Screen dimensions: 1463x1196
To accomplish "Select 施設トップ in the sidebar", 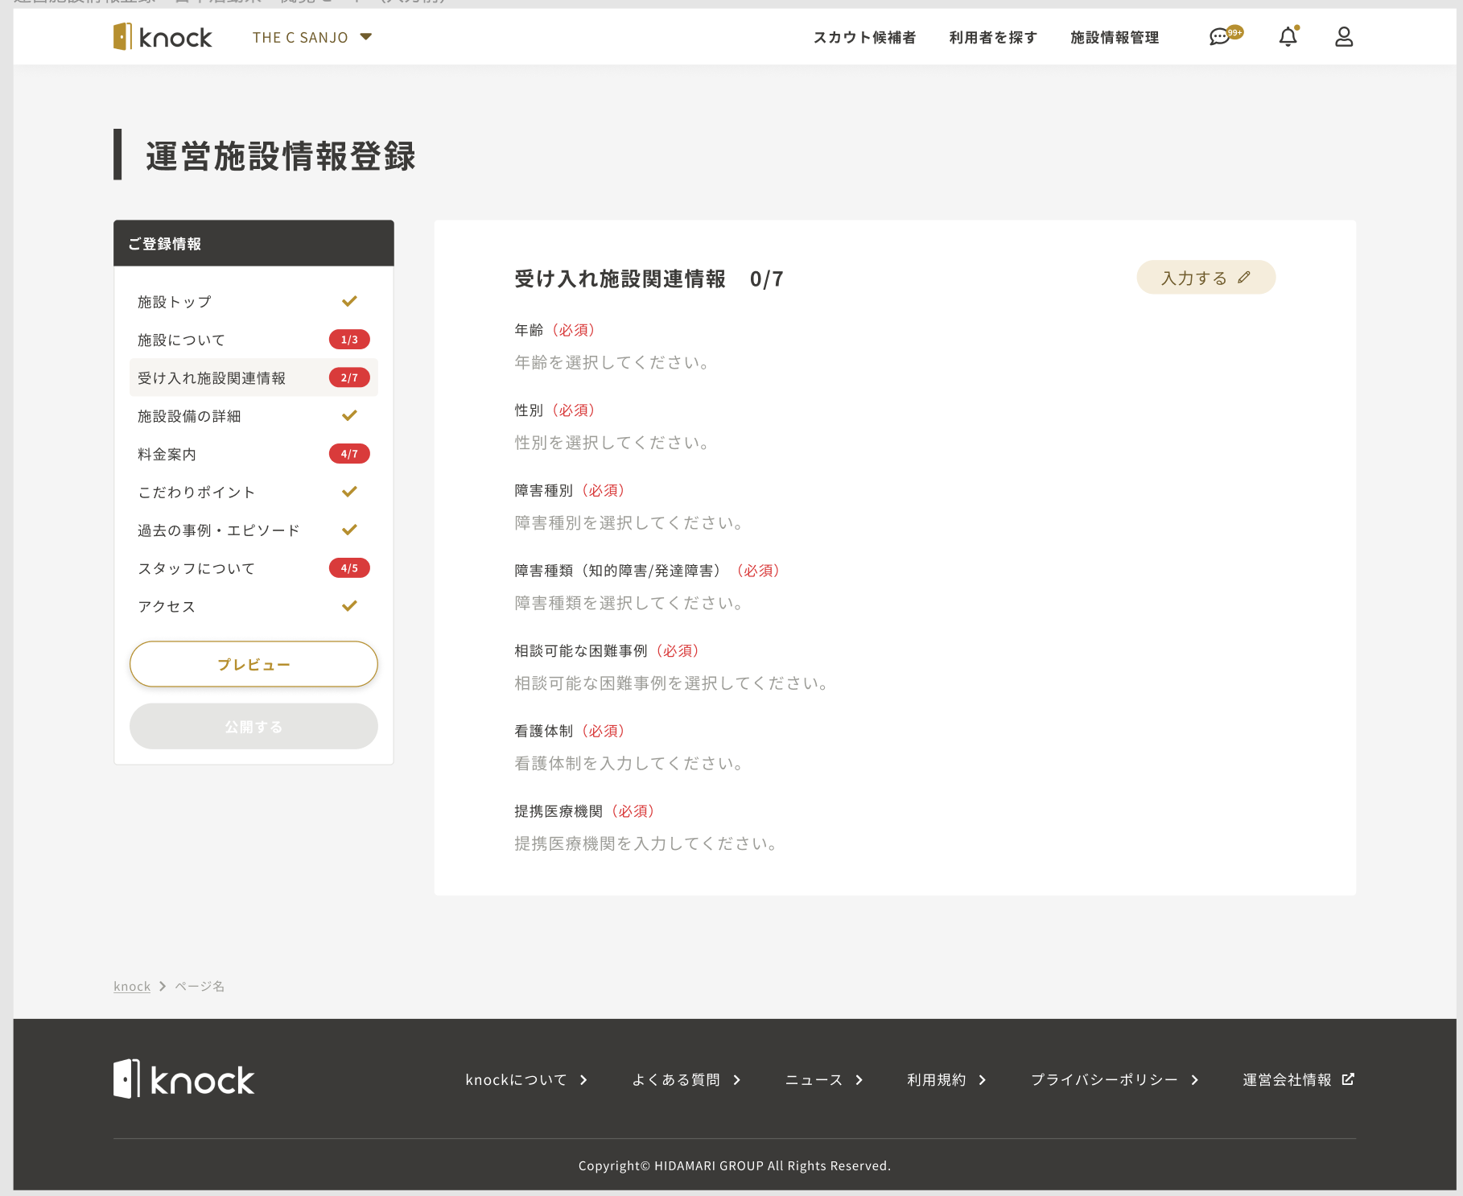I will (253, 302).
